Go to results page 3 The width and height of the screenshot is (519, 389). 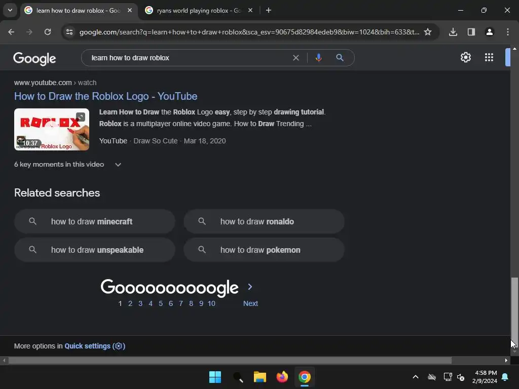point(140,303)
